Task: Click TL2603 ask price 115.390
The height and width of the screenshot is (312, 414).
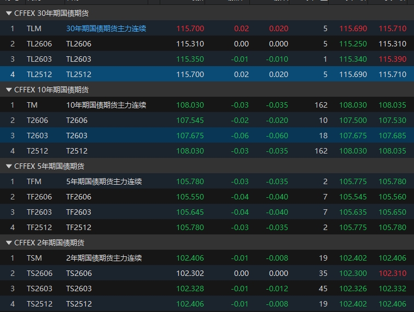Action: click(393, 59)
